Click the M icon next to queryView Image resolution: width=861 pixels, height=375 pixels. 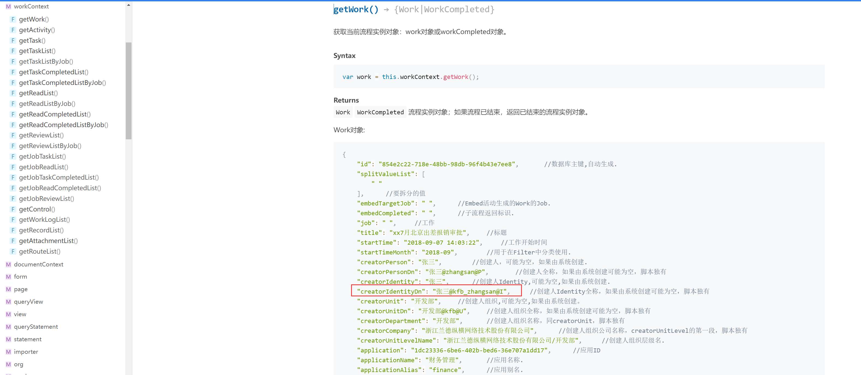(8, 302)
